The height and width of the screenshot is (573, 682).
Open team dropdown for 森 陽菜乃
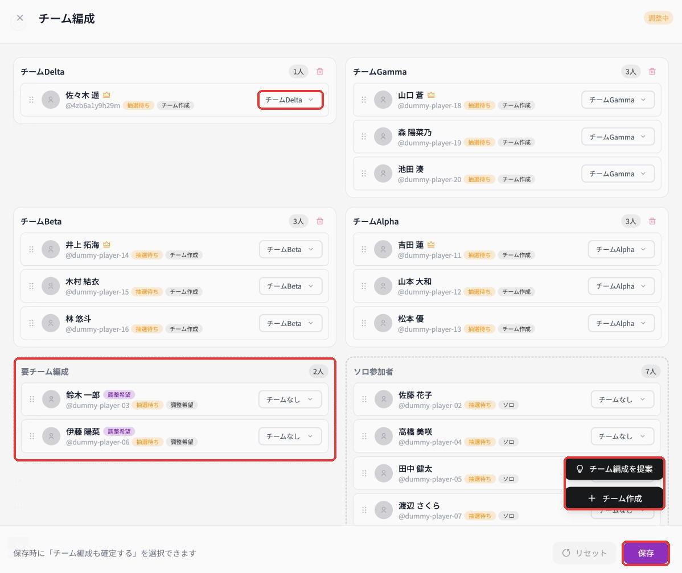click(618, 137)
